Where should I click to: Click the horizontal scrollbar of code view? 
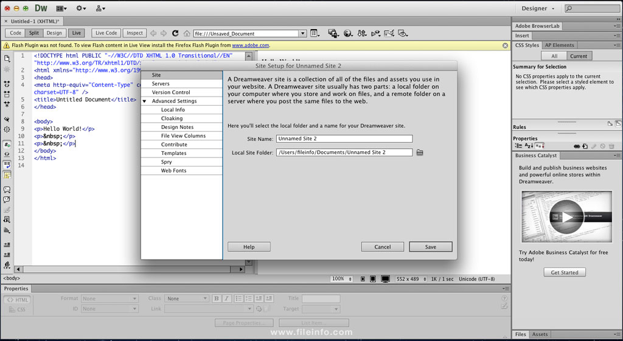click(x=130, y=269)
